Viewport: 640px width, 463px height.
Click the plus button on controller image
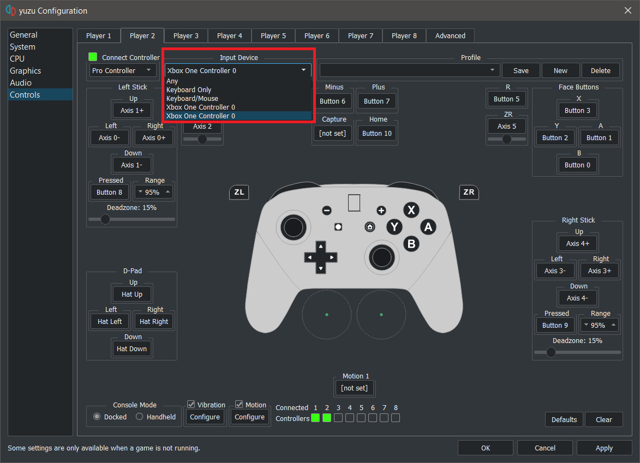pos(381,211)
